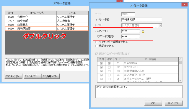This screenshot has height=109, width=189.
Task: Click scroll down arrow of branch list
Action: tap(180, 81)
